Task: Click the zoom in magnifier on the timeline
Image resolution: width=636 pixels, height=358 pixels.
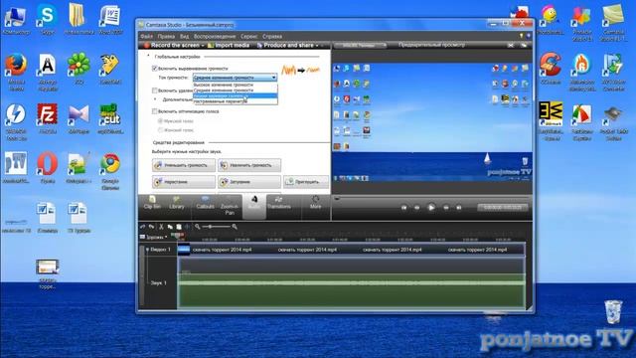Action: click(x=235, y=227)
